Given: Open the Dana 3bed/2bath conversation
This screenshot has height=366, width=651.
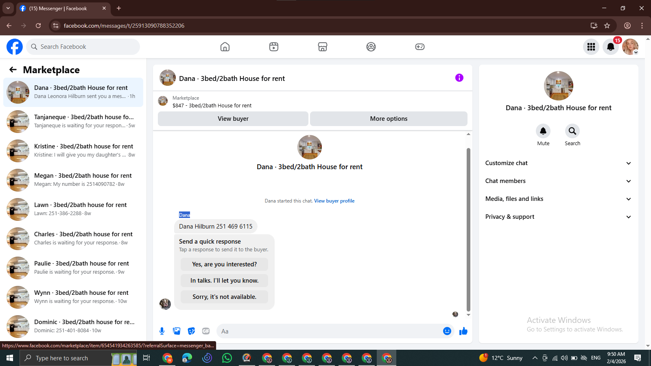Looking at the screenshot, I should [73, 92].
